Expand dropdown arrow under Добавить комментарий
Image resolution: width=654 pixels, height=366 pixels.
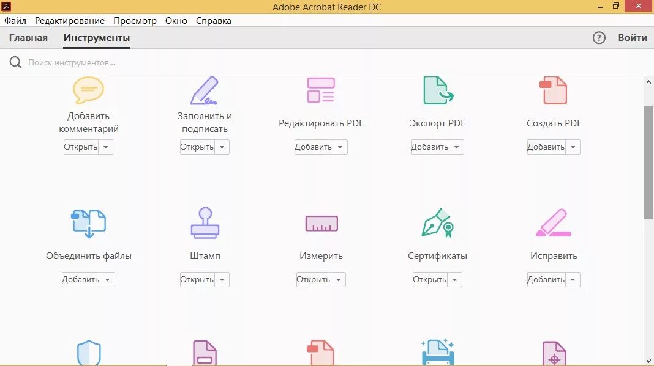(x=106, y=147)
